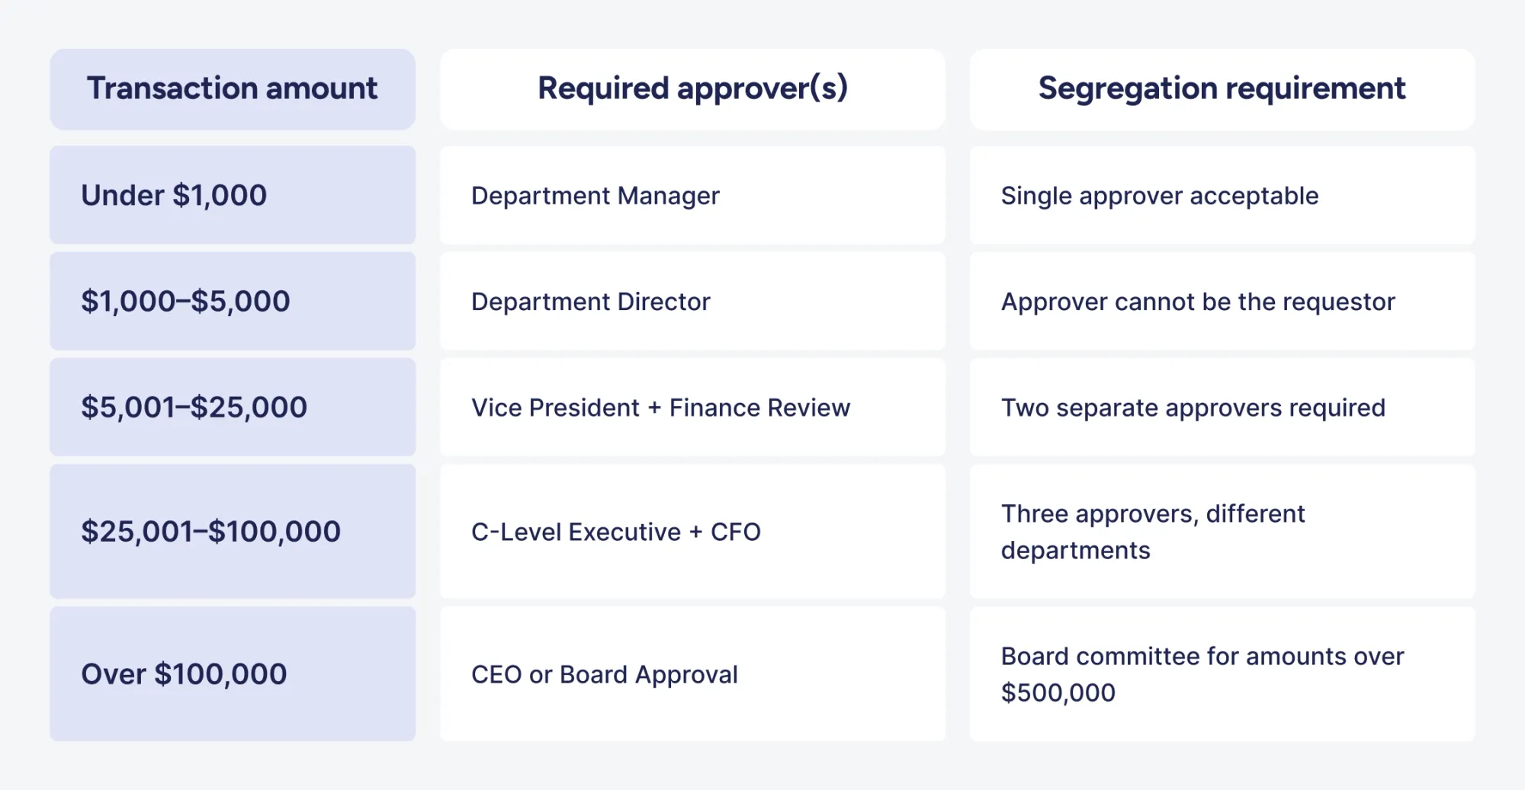Click the word departments in fourth row
The height and width of the screenshot is (790, 1525).
point(1075,550)
